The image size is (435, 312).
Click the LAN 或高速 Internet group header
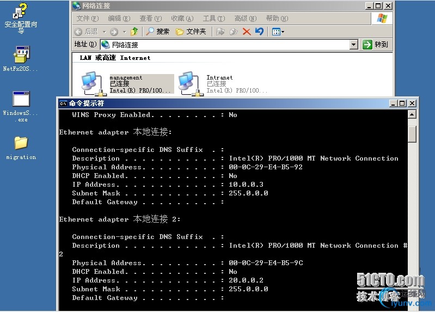pyautogui.click(x=115, y=58)
